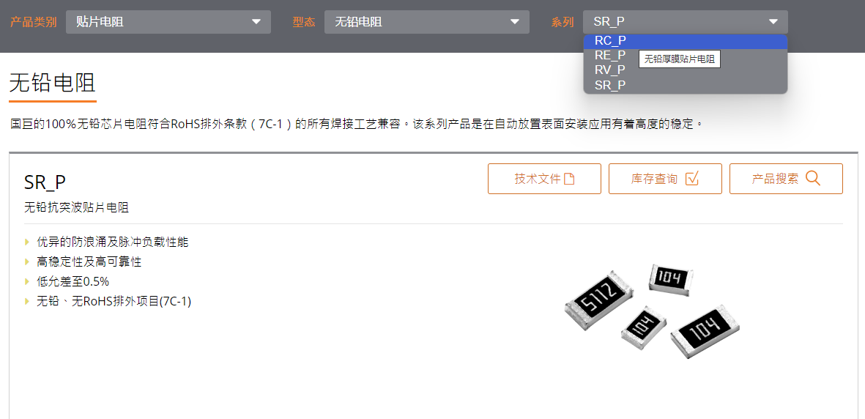This screenshot has width=865, height=419.
Task: Choose RV_P in the series list
Action: click(685, 70)
